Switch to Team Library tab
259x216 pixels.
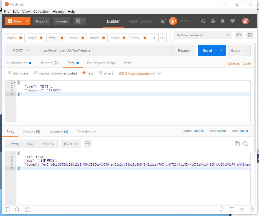tap(140, 21)
